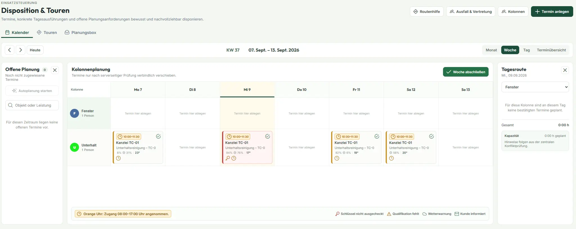Click Woche abschließen button

466,72
